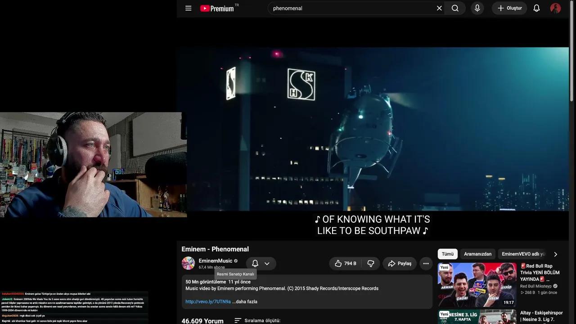
Task: Dislike the Phenomenal video
Action: coord(371,263)
